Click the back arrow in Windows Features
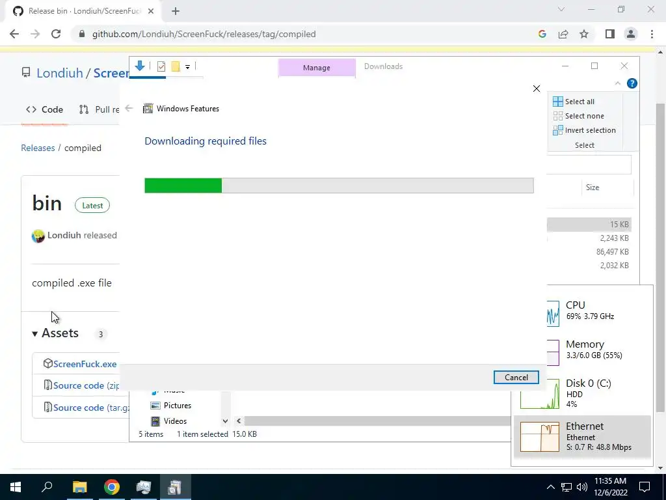666x500 pixels. 129,109
